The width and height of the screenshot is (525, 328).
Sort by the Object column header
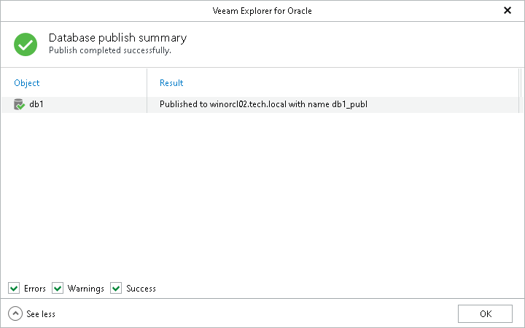tap(27, 83)
